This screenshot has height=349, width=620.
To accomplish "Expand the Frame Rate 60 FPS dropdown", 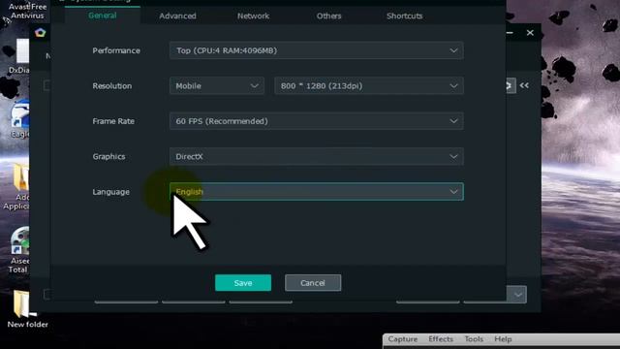I will coord(317,121).
